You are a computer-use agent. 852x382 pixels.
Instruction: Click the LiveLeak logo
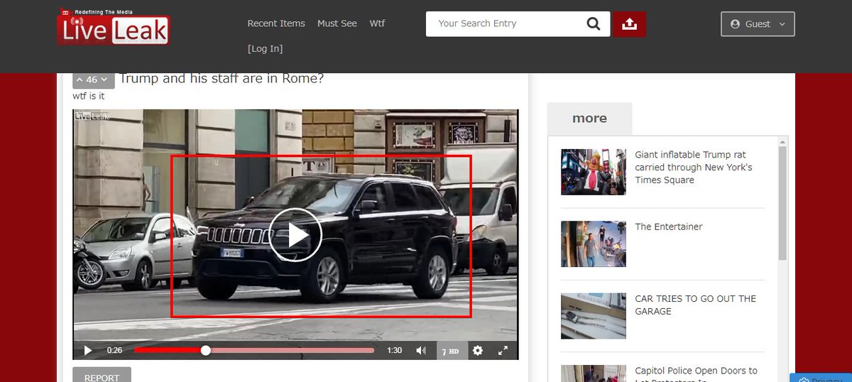click(x=114, y=27)
